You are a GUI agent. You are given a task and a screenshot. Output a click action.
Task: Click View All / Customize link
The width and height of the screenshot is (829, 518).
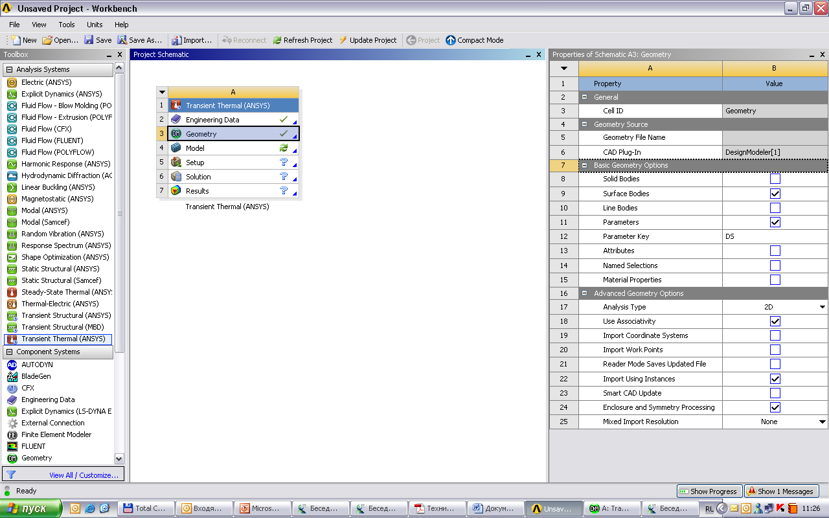point(84,475)
